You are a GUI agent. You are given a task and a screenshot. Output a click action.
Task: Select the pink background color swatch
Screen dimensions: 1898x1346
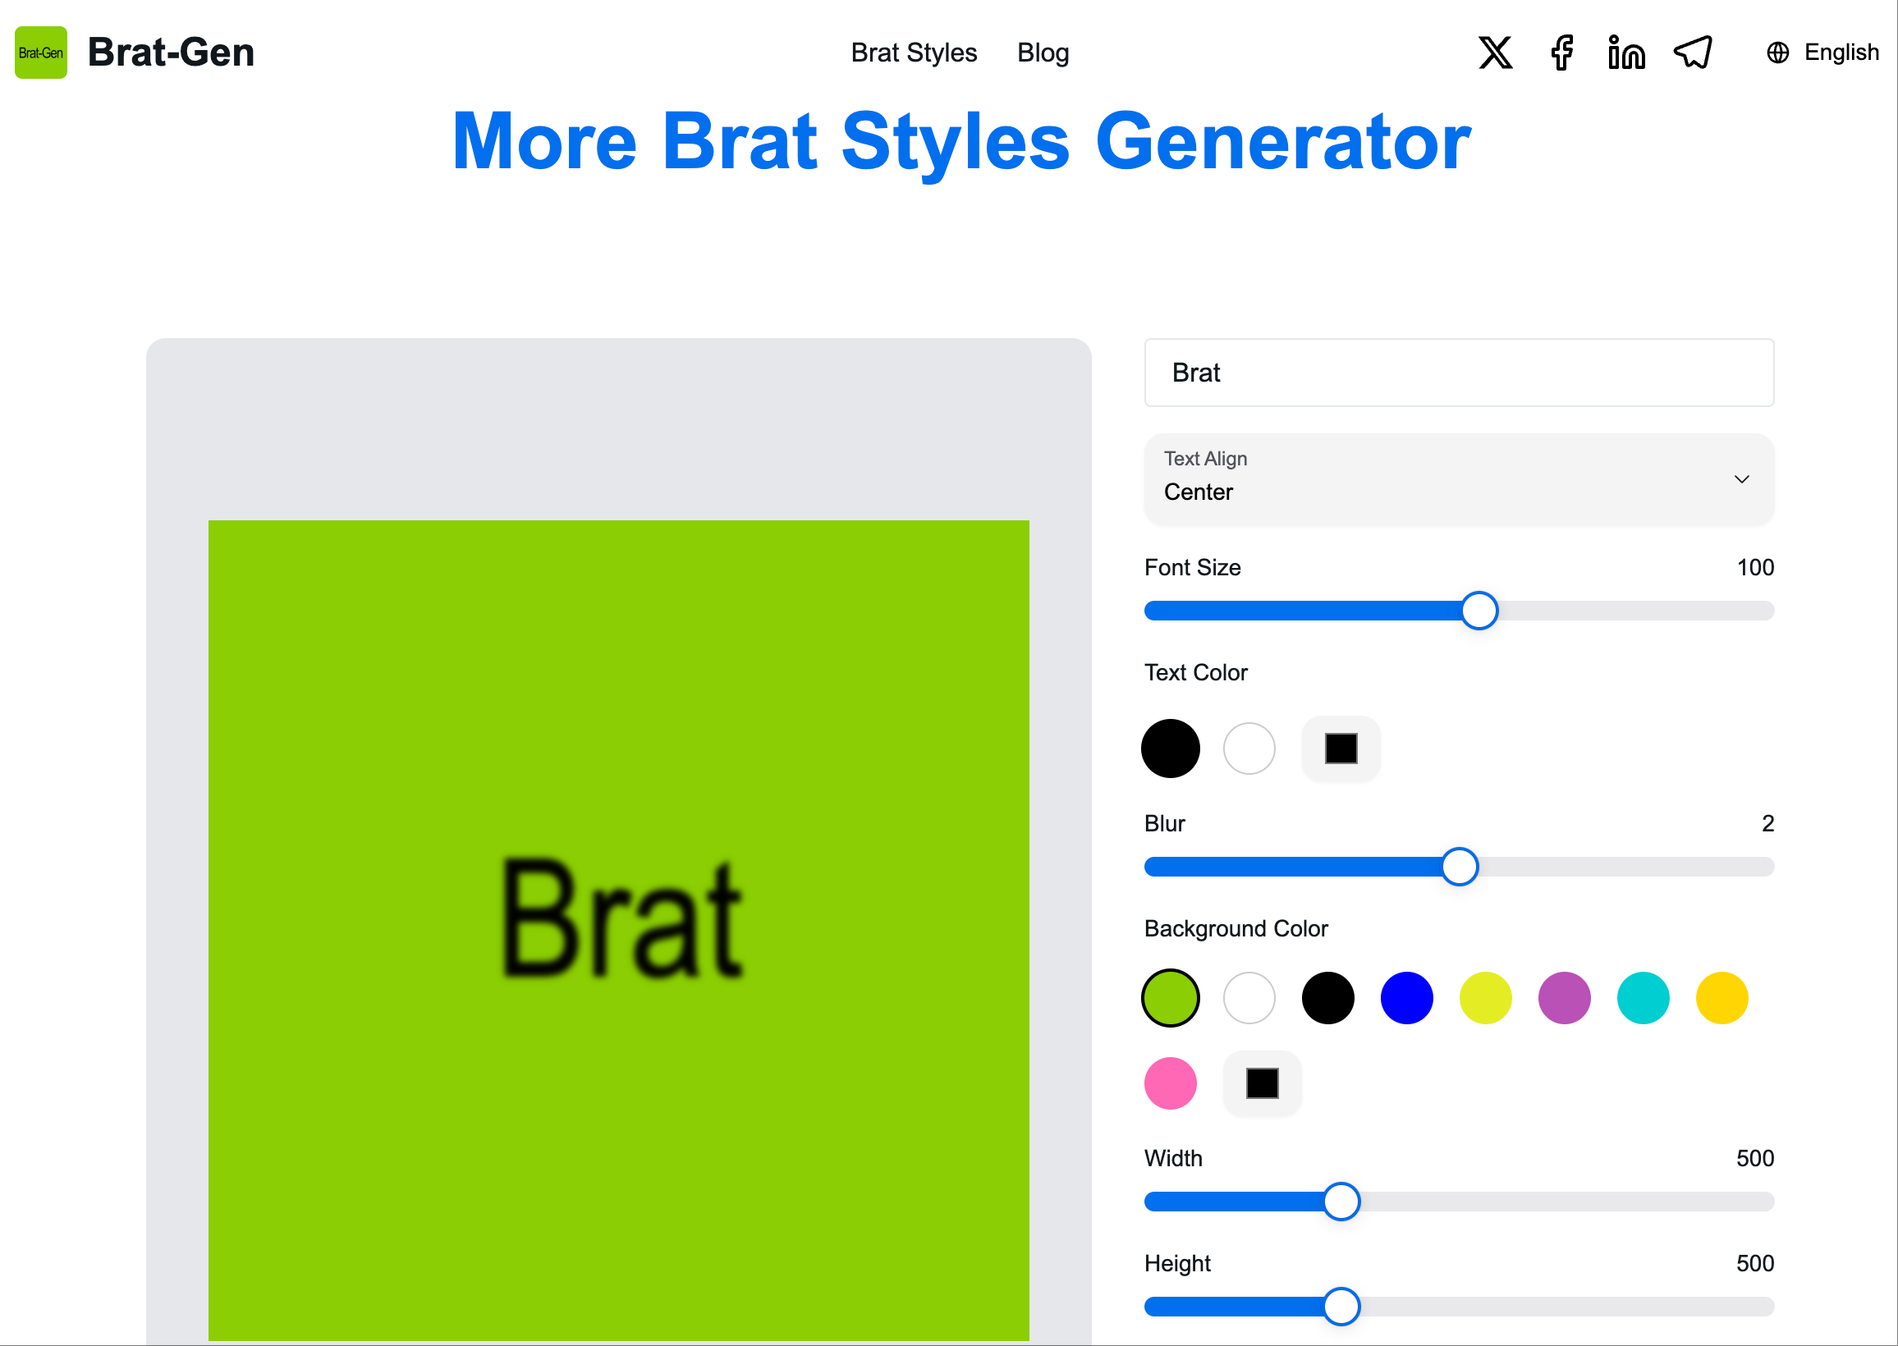1171,1083
